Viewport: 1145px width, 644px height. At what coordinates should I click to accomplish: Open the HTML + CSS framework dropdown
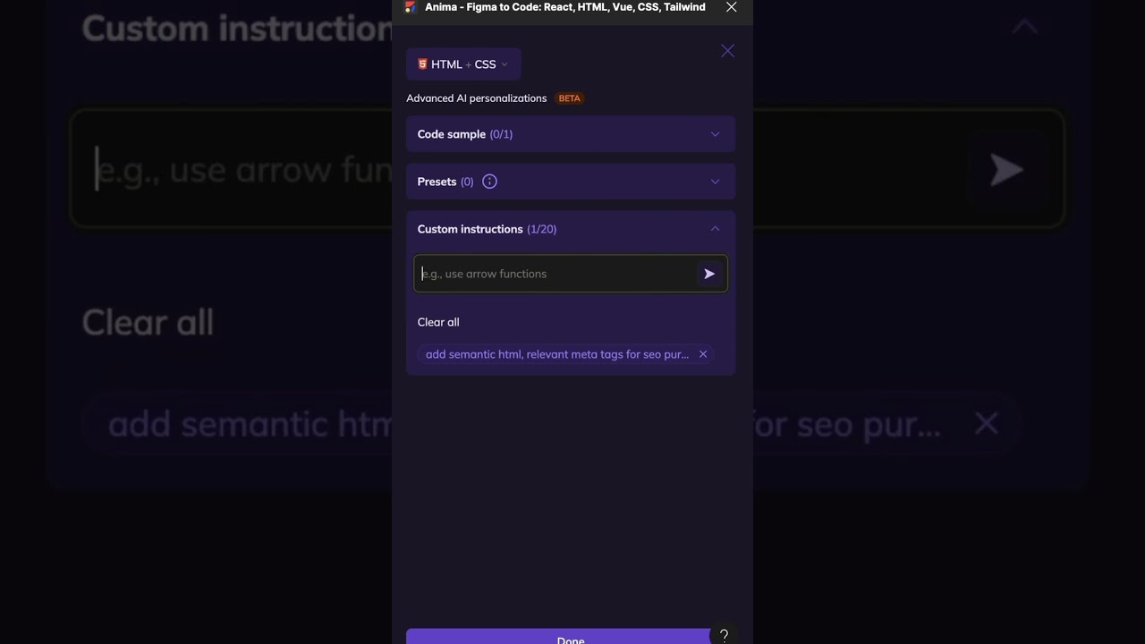coord(463,64)
